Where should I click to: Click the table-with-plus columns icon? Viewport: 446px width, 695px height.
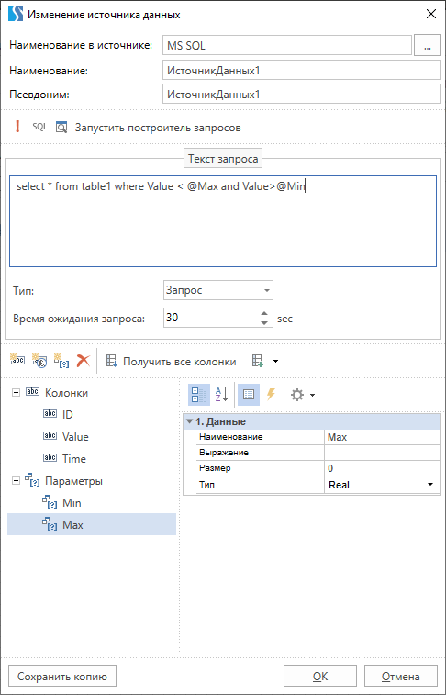pos(257,362)
